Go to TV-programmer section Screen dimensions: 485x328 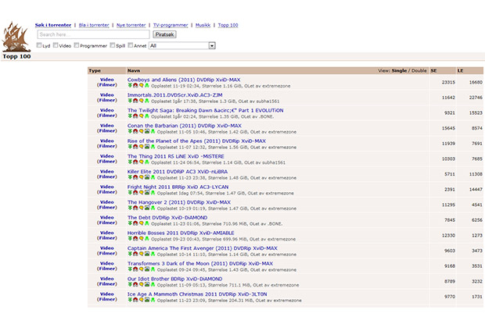171,25
